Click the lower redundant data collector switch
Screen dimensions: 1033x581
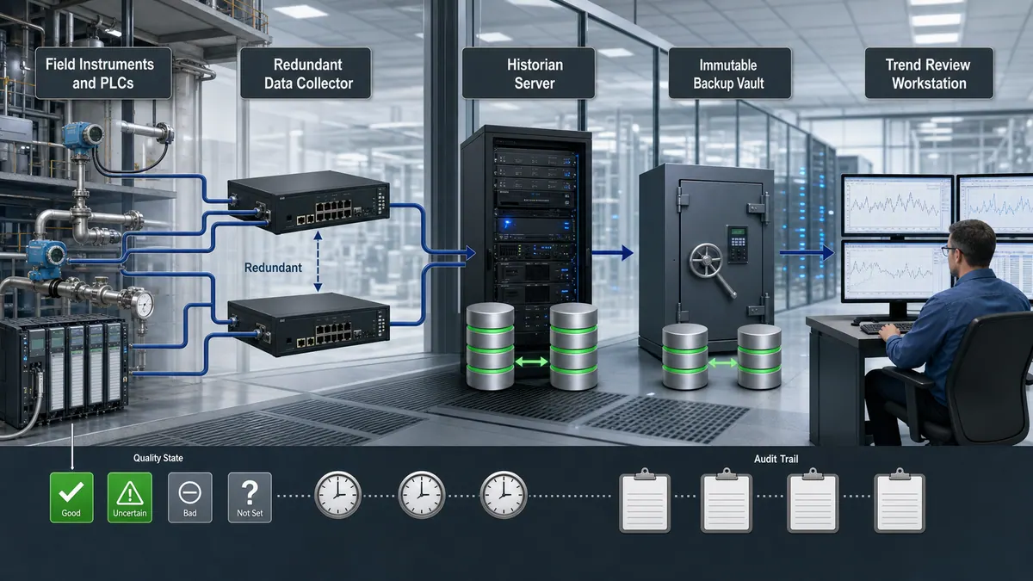click(x=308, y=324)
